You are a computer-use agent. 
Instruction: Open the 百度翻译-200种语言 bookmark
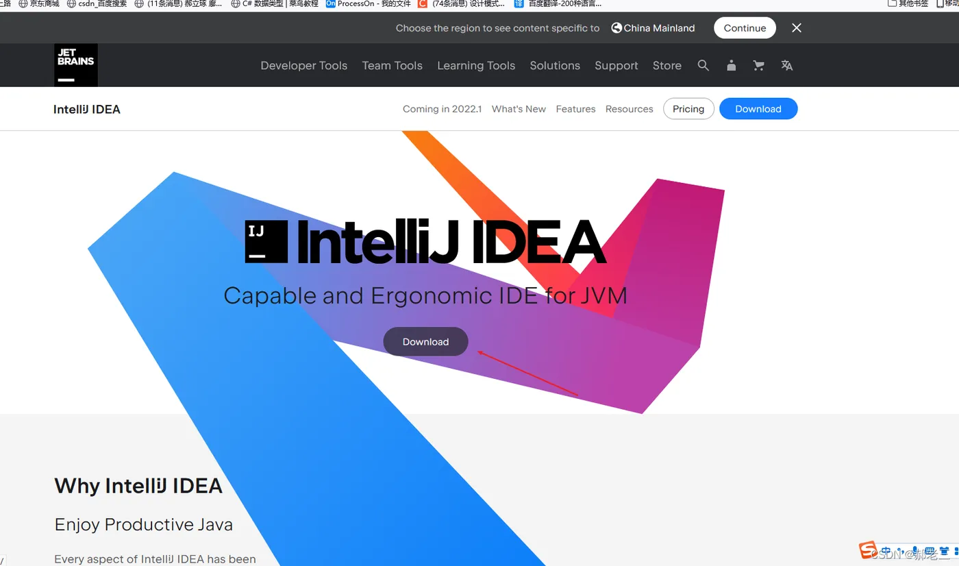pos(558,3)
